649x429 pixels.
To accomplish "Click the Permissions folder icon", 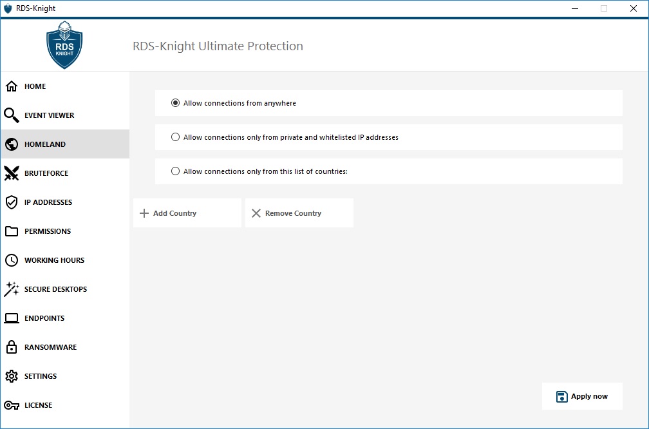I will [x=12, y=231].
